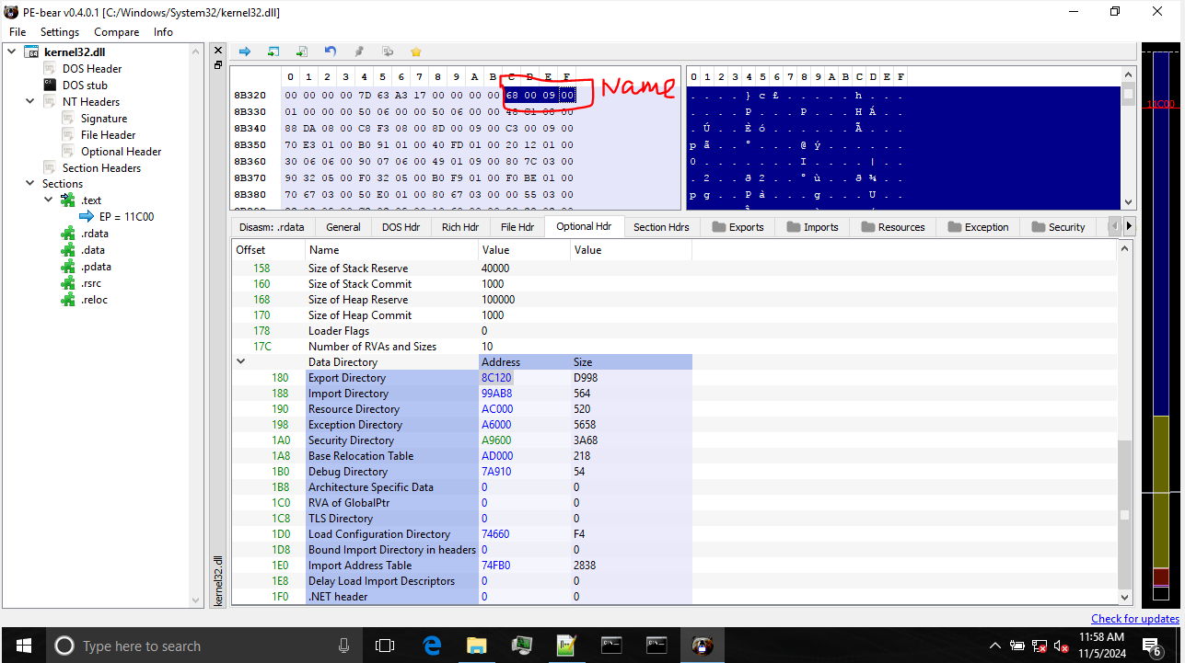Click the blue undo arrow toolbar icon

(331, 51)
